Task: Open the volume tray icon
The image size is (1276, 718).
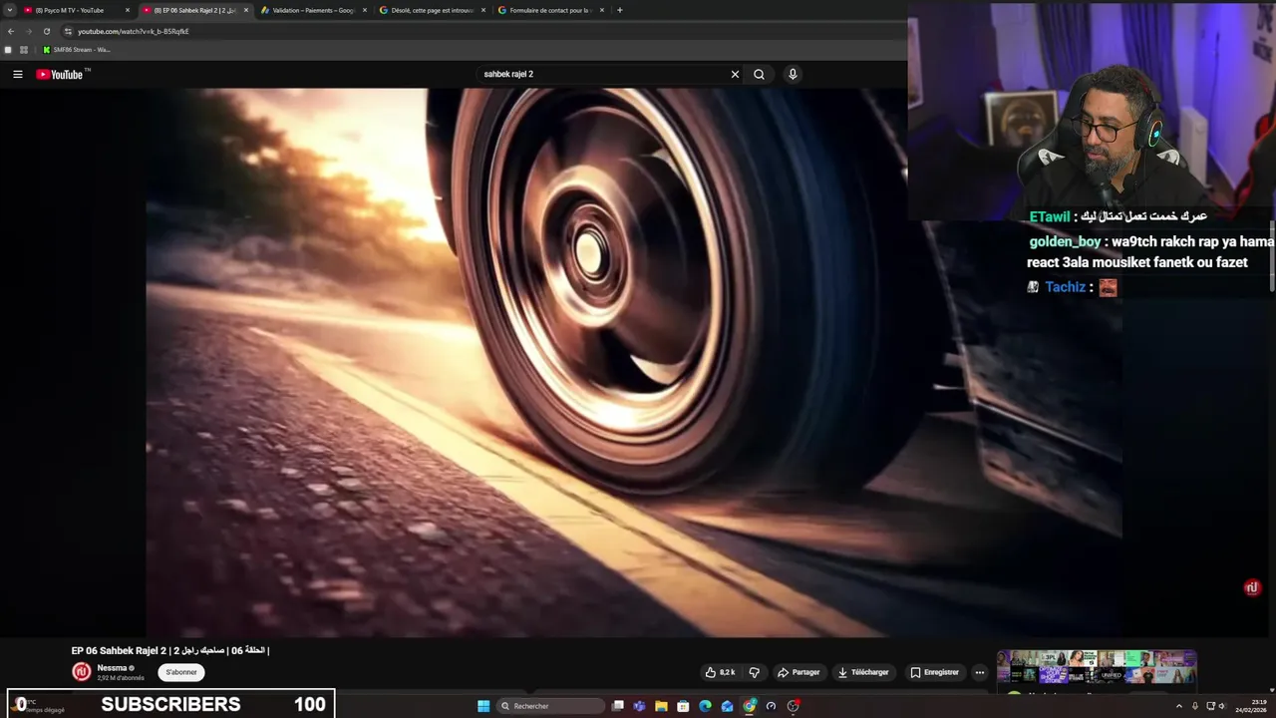Action: [1222, 706]
